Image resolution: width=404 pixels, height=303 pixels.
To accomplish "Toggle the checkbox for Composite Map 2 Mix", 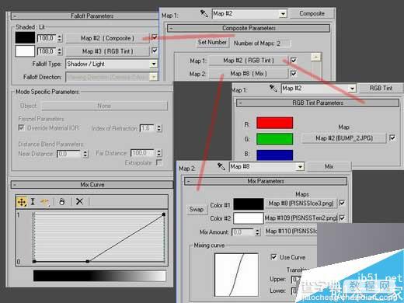I will coord(294,74).
